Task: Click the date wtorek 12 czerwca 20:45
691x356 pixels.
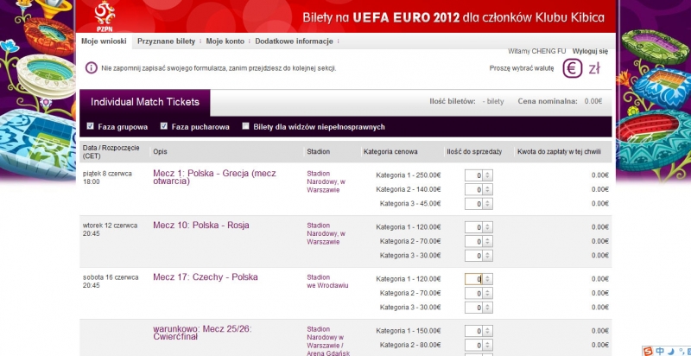Action: tap(110, 229)
